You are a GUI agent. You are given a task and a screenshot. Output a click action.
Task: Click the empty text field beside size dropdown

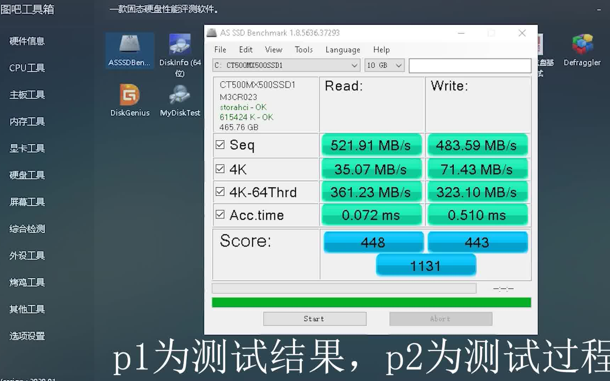pos(470,66)
